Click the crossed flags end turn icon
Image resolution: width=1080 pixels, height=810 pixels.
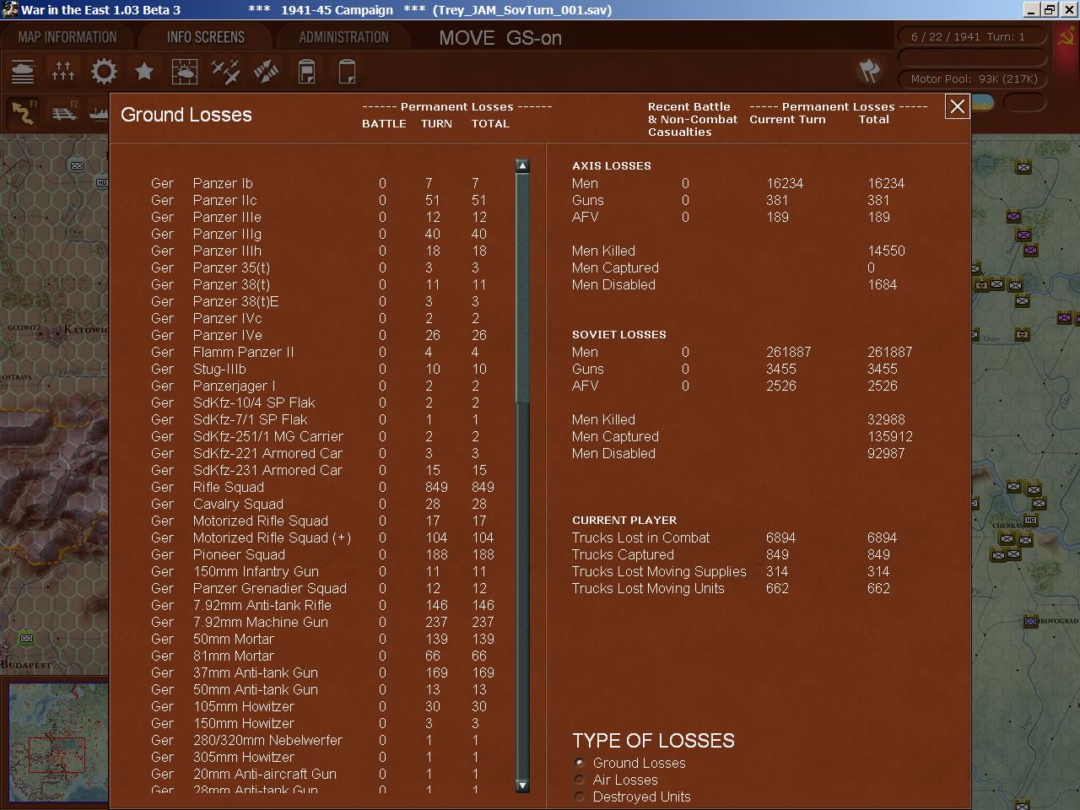pyautogui.click(x=869, y=71)
